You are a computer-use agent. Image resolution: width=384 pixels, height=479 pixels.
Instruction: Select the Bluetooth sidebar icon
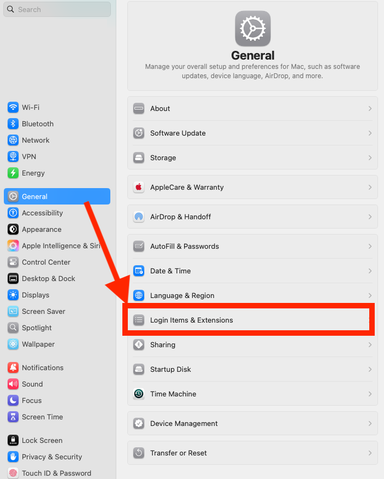(x=13, y=124)
